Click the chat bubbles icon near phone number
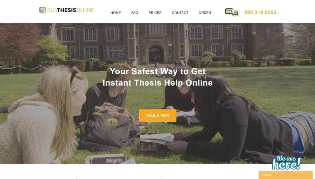 point(232,13)
